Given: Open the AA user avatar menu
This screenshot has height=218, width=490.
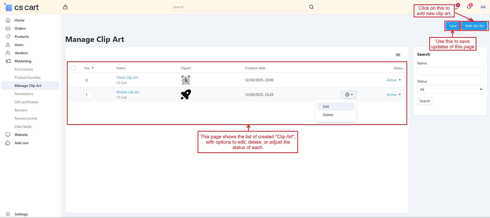Looking at the screenshot, I should (x=483, y=7).
